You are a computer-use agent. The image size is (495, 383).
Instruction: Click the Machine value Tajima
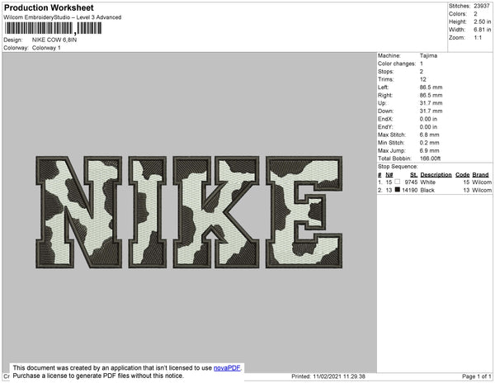[x=428, y=55]
